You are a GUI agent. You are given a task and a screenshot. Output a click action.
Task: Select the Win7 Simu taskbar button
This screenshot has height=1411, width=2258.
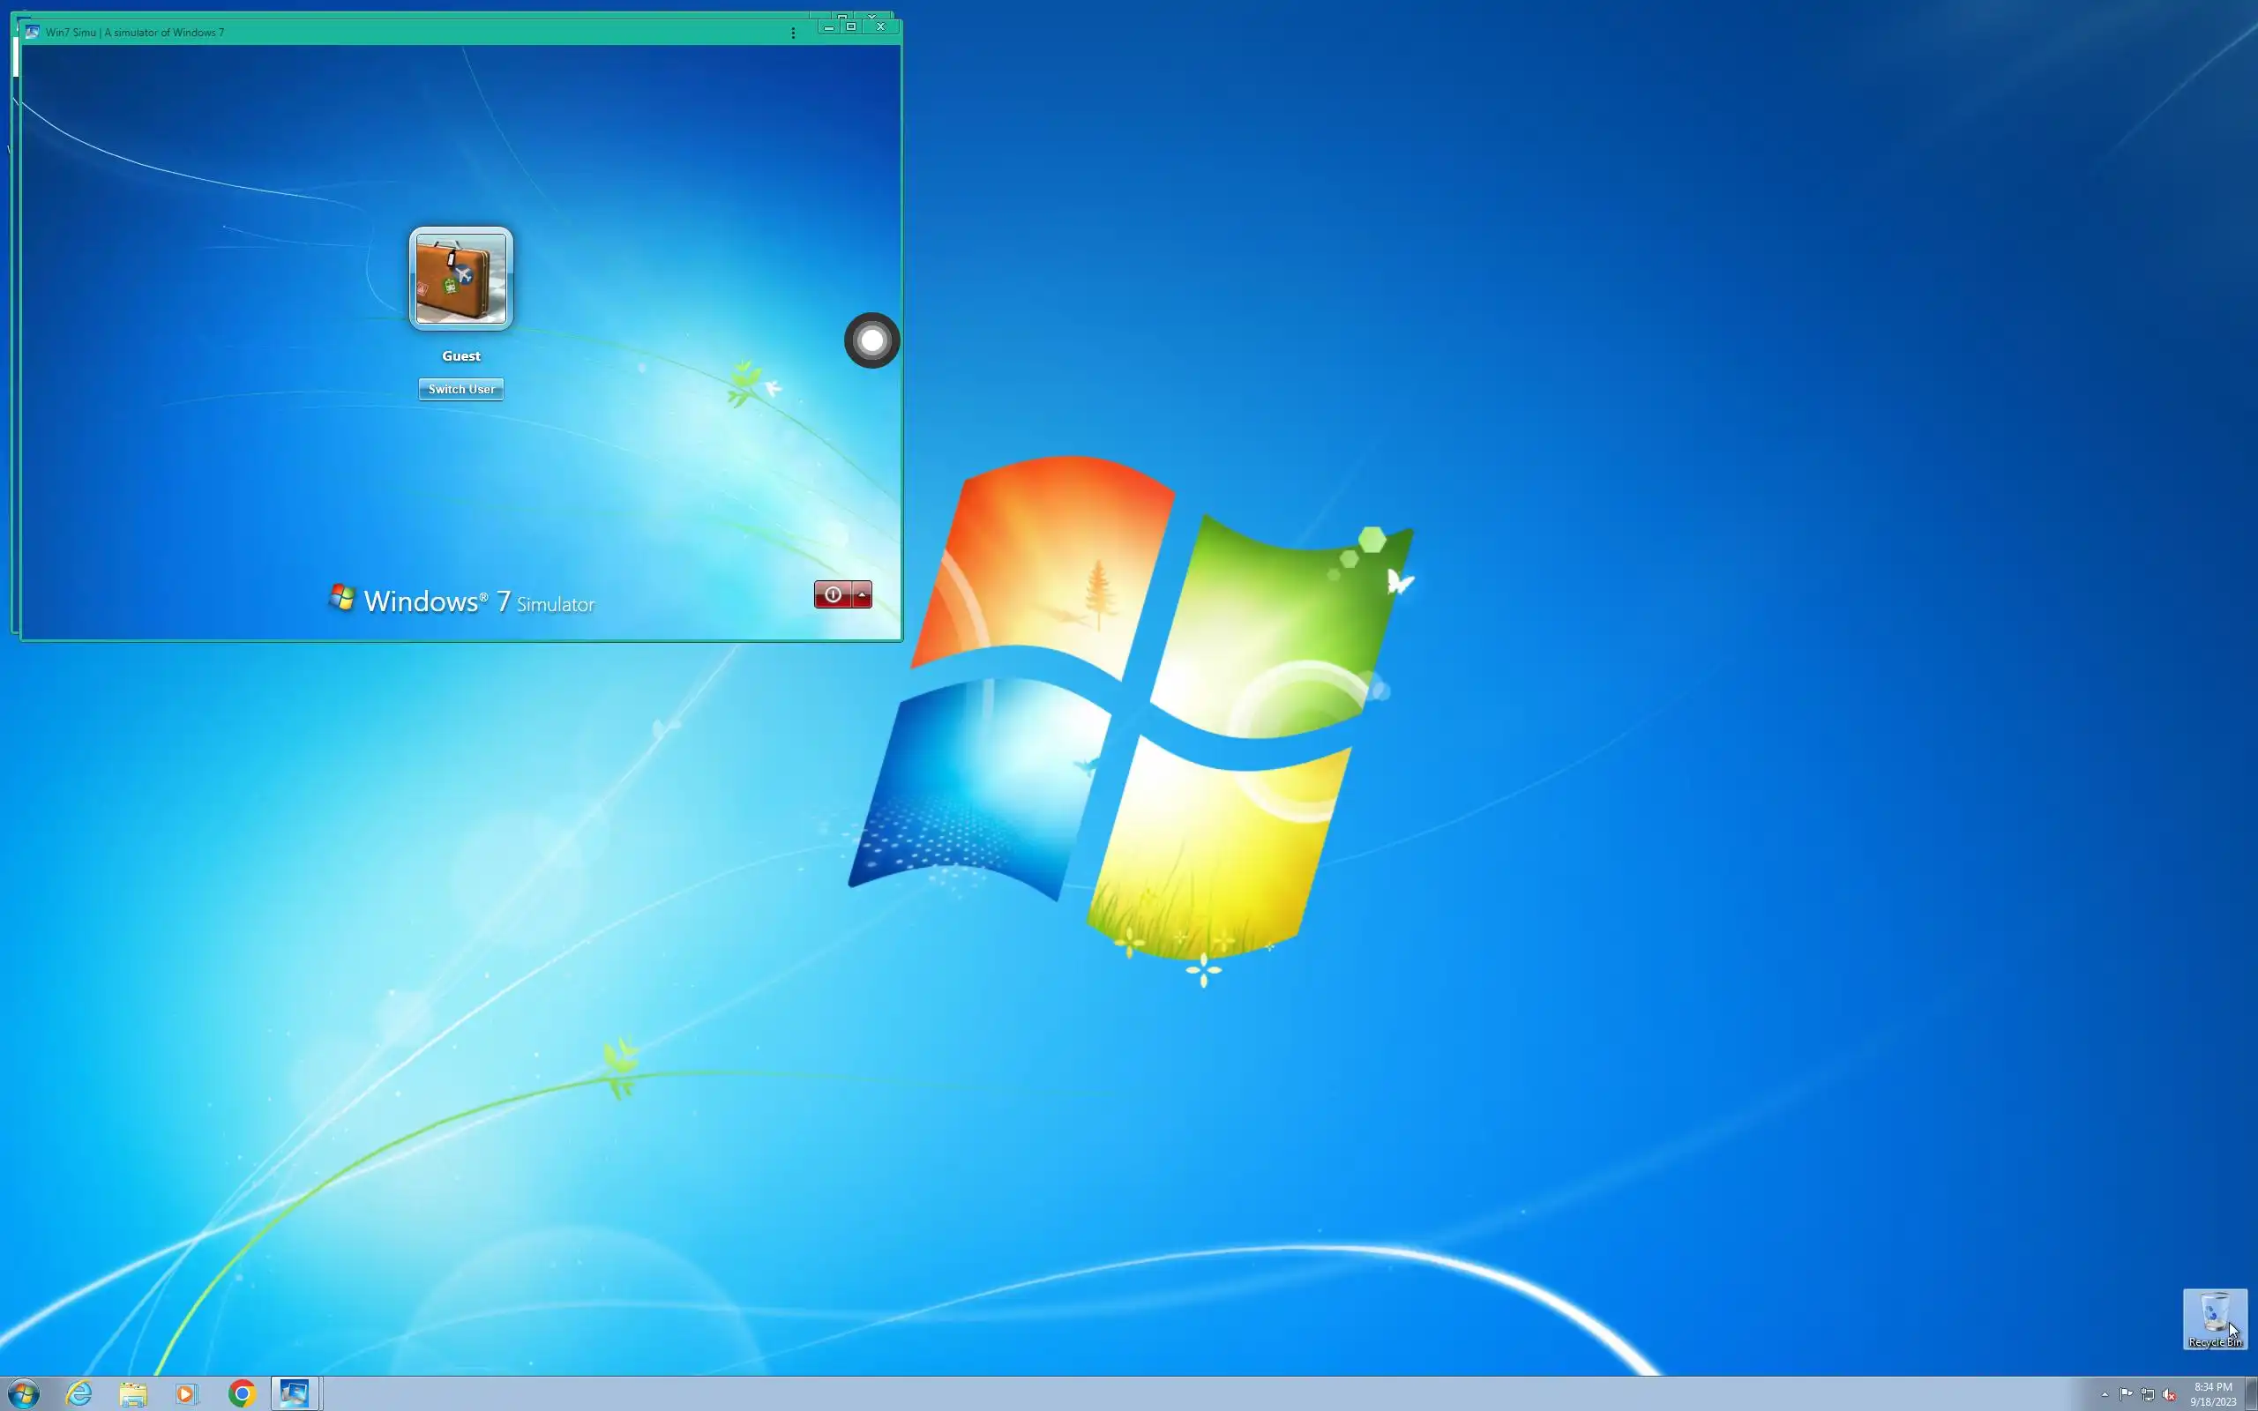pyautogui.click(x=295, y=1394)
